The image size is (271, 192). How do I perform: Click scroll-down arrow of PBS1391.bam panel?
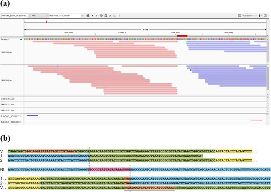click(268, 95)
